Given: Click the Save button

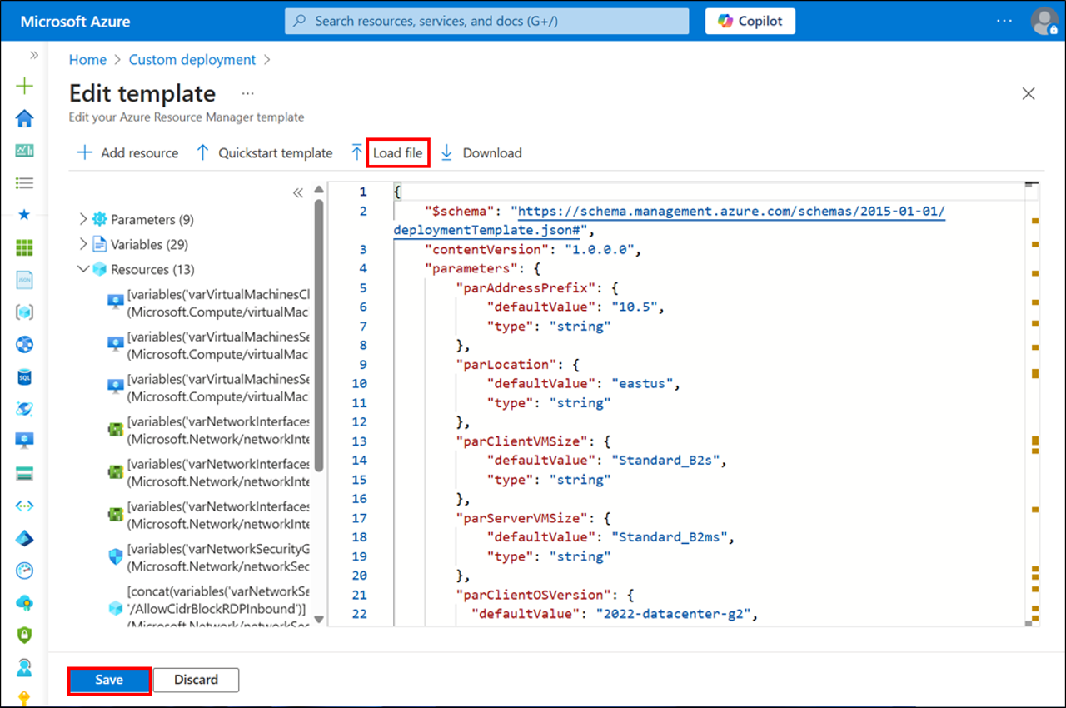Looking at the screenshot, I should tap(108, 680).
